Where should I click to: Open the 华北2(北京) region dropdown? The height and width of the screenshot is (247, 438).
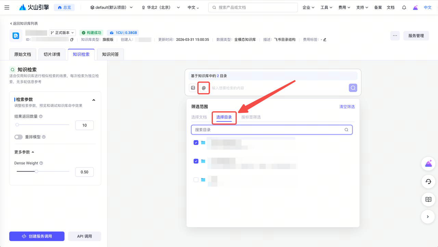coord(161,7)
